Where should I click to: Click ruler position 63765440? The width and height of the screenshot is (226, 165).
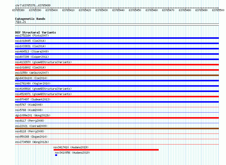pos(118,10)
